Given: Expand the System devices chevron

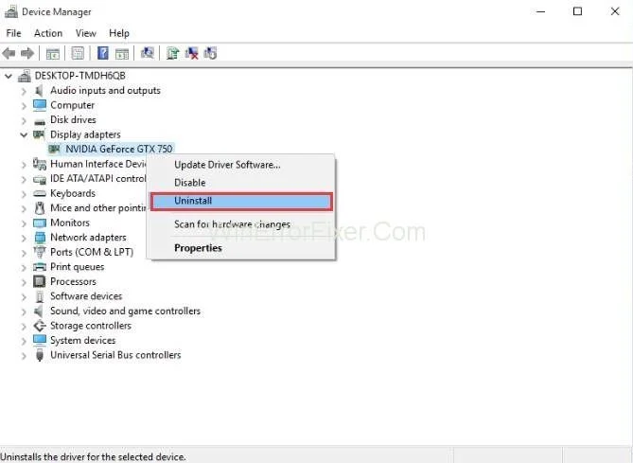Looking at the screenshot, I should tap(24, 341).
